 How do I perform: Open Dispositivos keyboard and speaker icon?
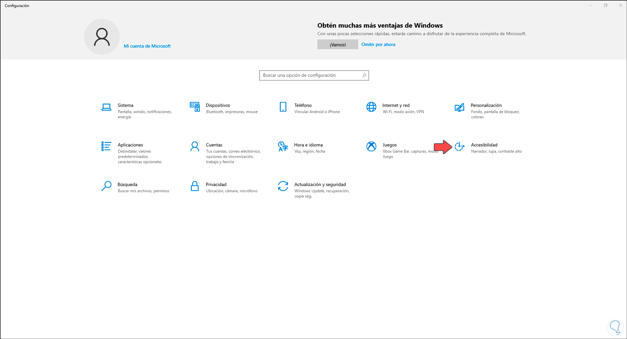pyautogui.click(x=195, y=107)
